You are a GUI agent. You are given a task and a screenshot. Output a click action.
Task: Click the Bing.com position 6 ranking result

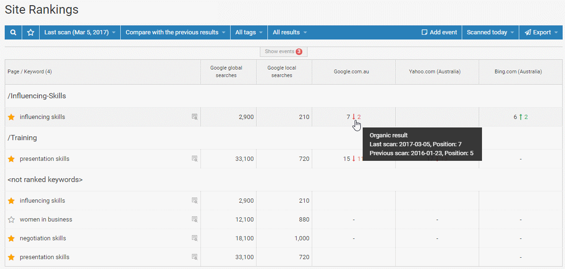pos(516,117)
